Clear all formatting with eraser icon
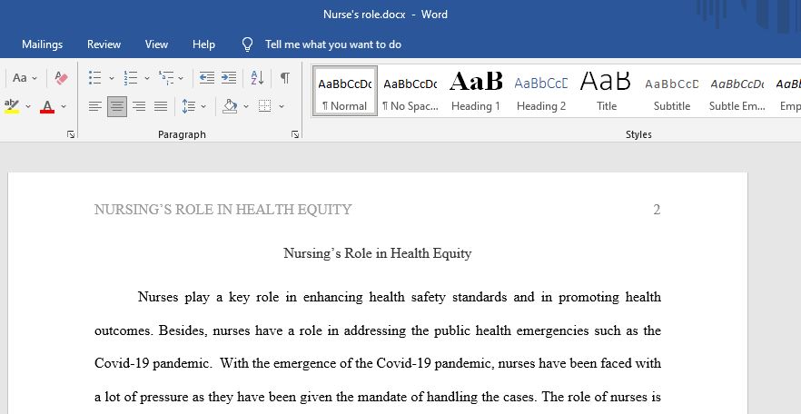The height and width of the screenshot is (414, 801). (x=61, y=78)
